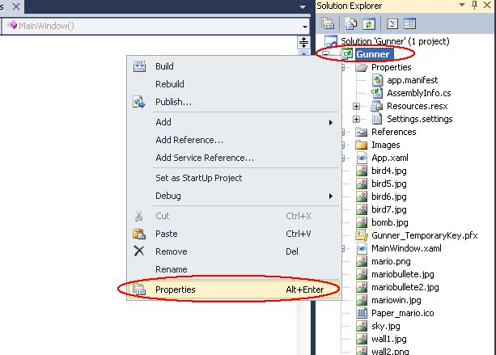Select bird5.jpg in Solution Explorer
Screen dimensions: 496x355
click(x=389, y=184)
